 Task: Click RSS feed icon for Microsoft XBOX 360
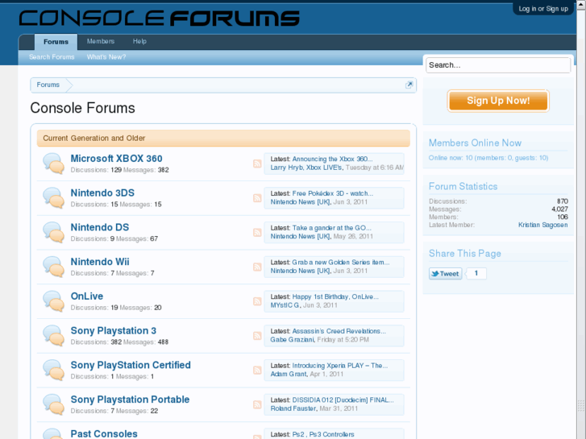pos(257,164)
